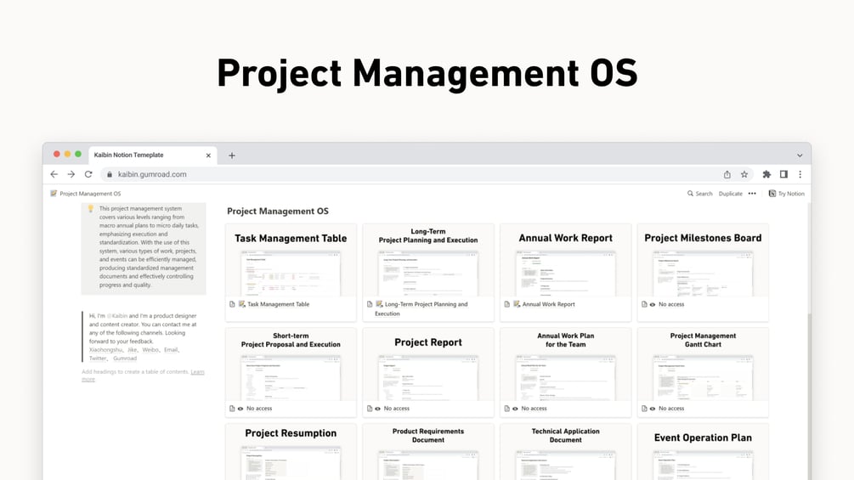The height and width of the screenshot is (480, 854).
Task: Click the padlock site security icon
Action: [110, 174]
